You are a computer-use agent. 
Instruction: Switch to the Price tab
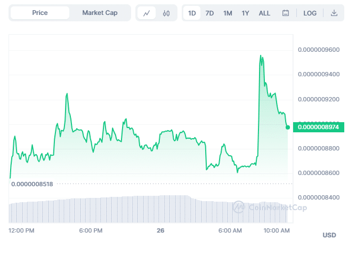(40, 13)
